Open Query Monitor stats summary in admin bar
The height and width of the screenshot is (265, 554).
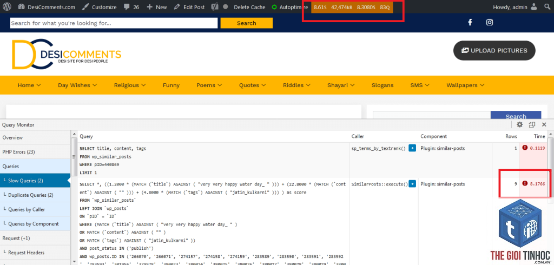coord(352,7)
